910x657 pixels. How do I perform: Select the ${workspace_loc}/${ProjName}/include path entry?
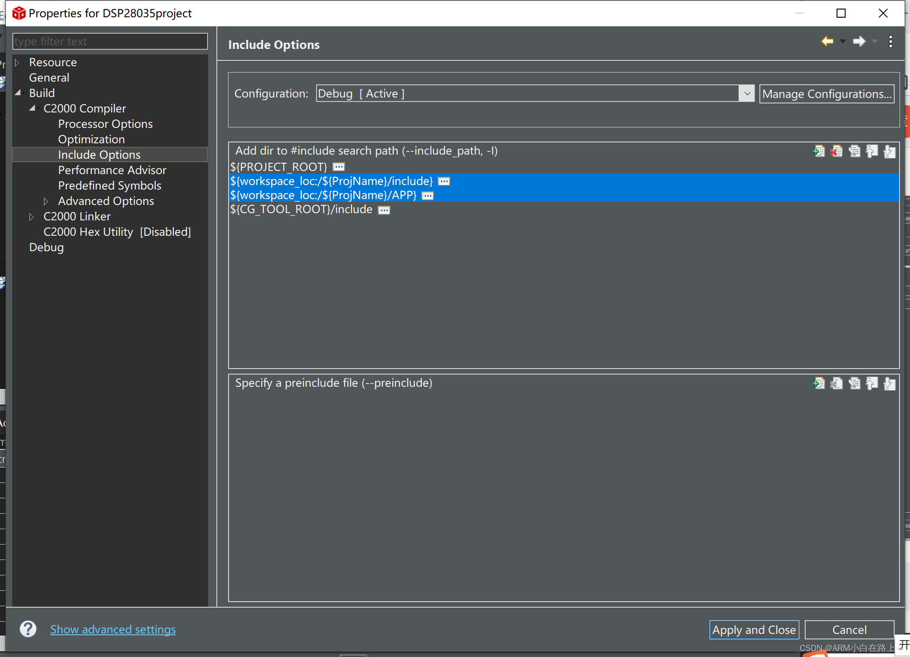pos(332,181)
